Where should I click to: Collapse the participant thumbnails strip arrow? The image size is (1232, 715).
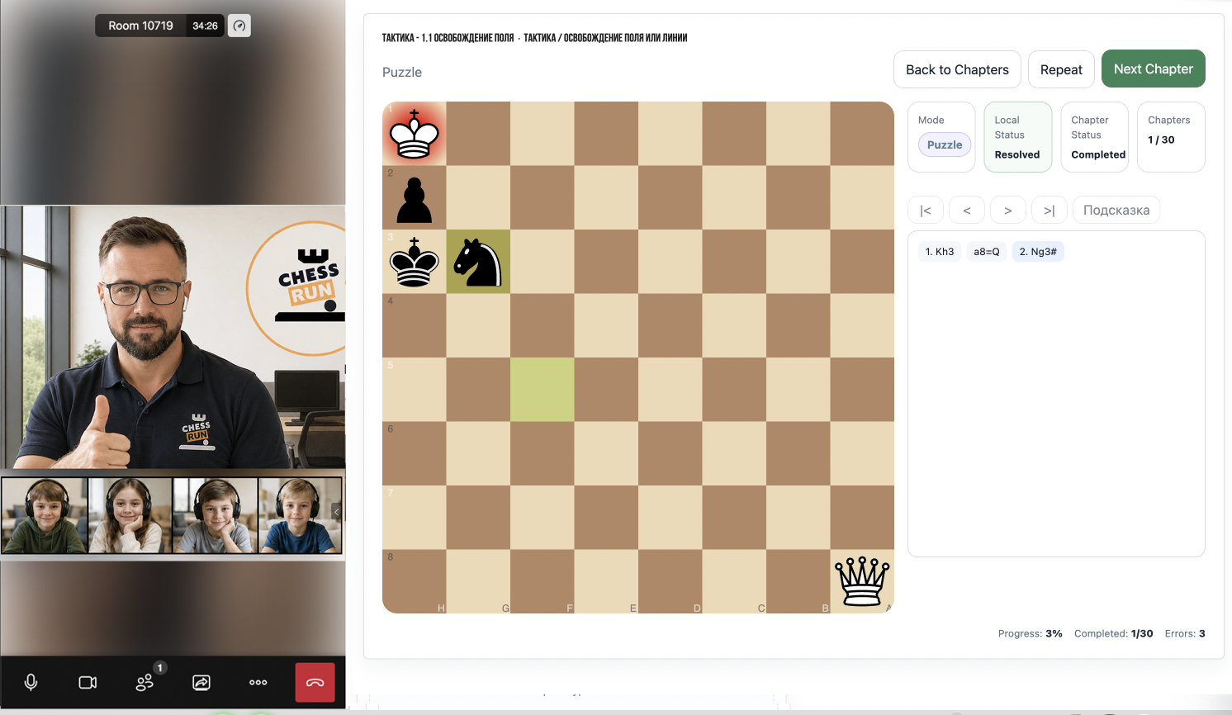336,512
